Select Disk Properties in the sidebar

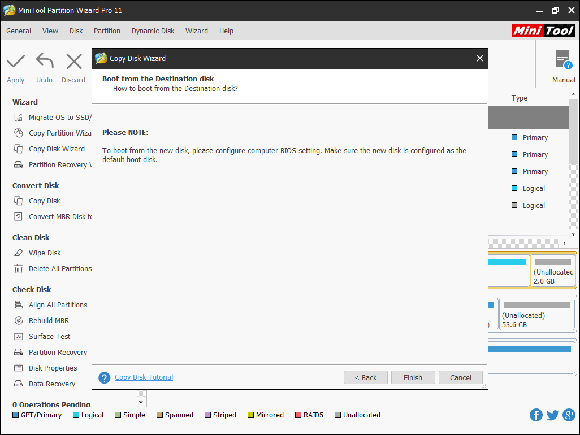pyautogui.click(x=53, y=368)
